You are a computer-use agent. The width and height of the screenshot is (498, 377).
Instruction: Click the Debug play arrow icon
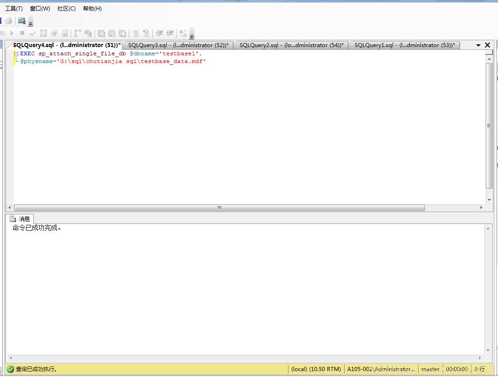click(12, 33)
